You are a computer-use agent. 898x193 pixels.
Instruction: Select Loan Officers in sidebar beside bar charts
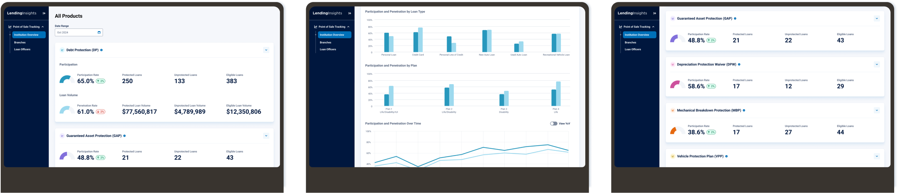pyautogui.click(x=328, y=49)
